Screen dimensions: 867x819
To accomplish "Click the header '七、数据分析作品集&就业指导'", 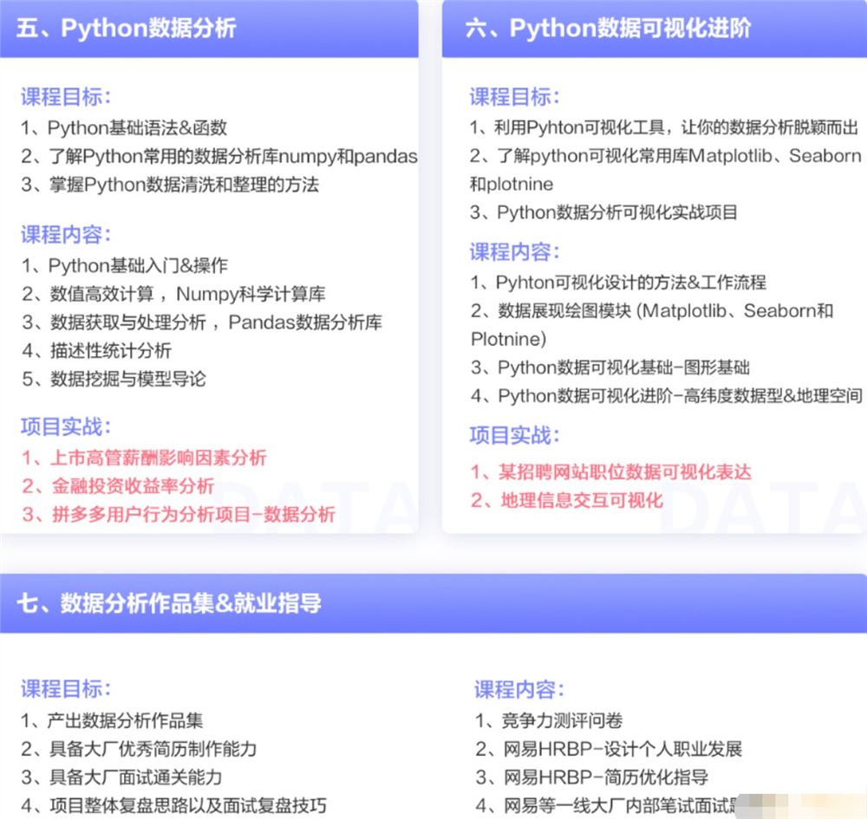I will (169, 603).
